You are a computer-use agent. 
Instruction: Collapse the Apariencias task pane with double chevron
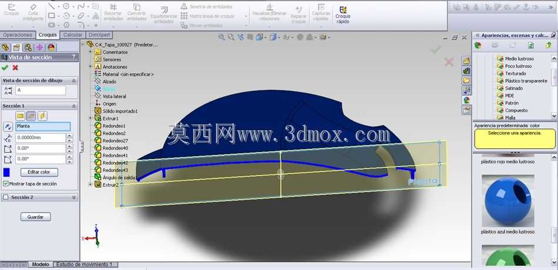point(477,35)
